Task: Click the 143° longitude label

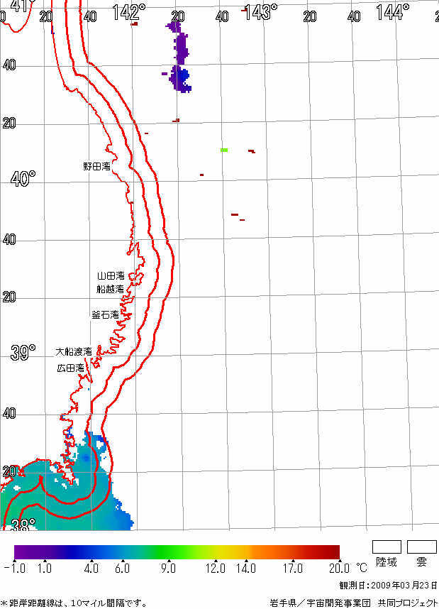Action: click(261, 12)
